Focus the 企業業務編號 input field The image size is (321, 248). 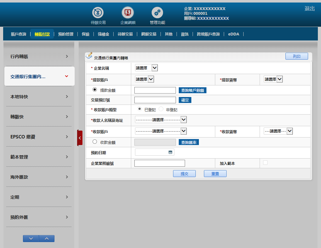pos(160,163)
